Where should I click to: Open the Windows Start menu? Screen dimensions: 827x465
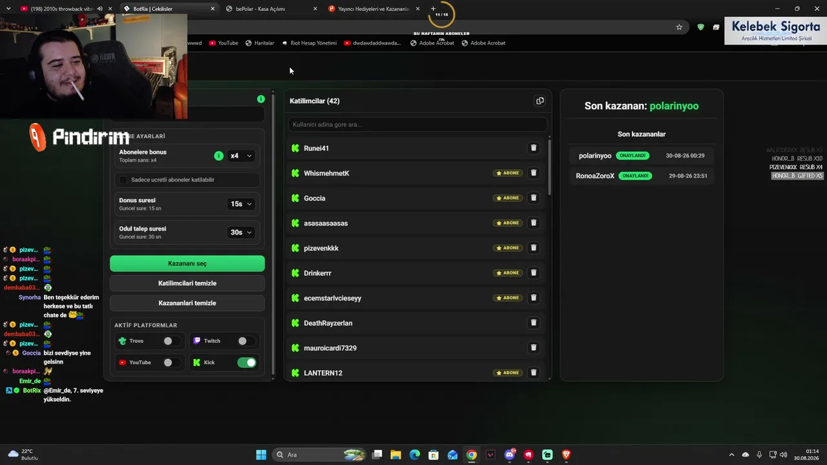(261, 455)
